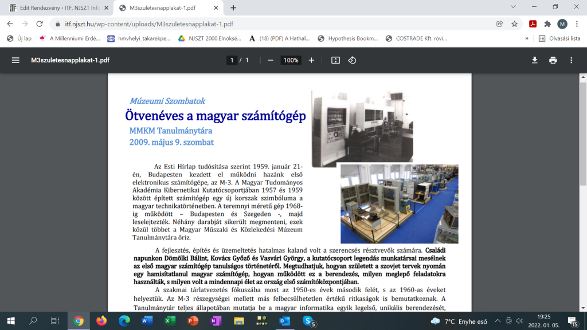
Task: Close the Edit Rendezvény tab
Action: click(106, 8)
